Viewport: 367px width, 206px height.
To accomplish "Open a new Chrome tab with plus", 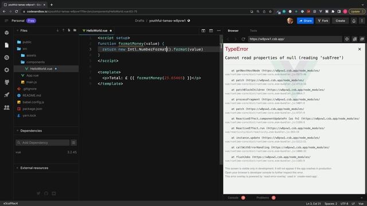I will tap(52, 5).
